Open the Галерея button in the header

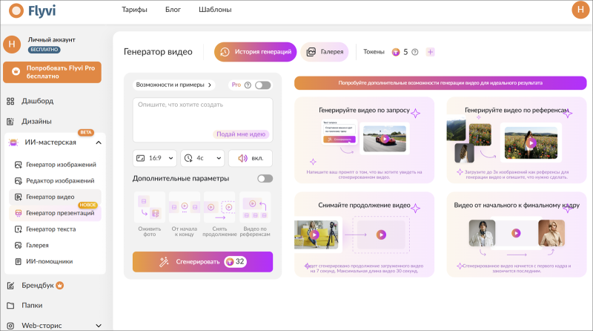[325, 52]
